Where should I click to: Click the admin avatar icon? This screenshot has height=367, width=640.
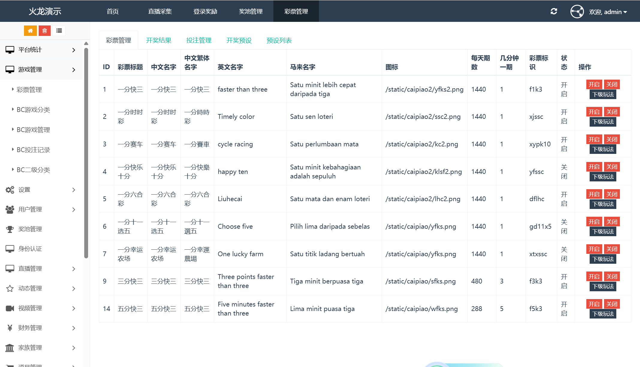(577, 12)
